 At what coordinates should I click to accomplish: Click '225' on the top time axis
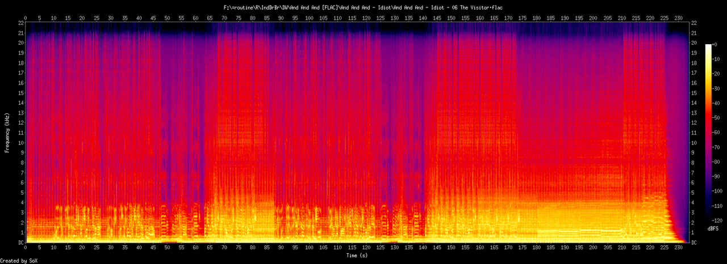(x=664, y=18)
